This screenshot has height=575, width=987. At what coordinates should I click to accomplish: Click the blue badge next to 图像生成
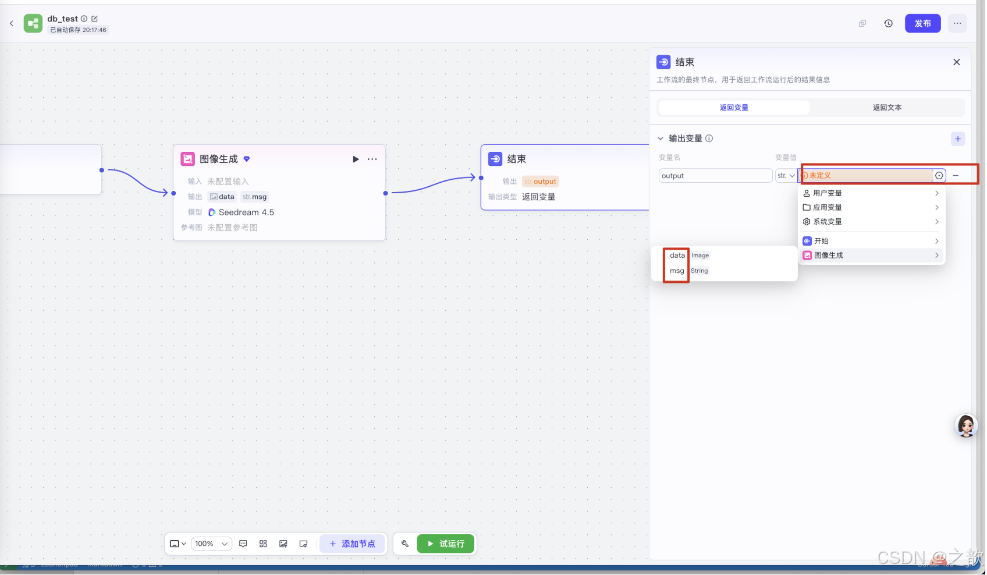click(x=247, y=159)
